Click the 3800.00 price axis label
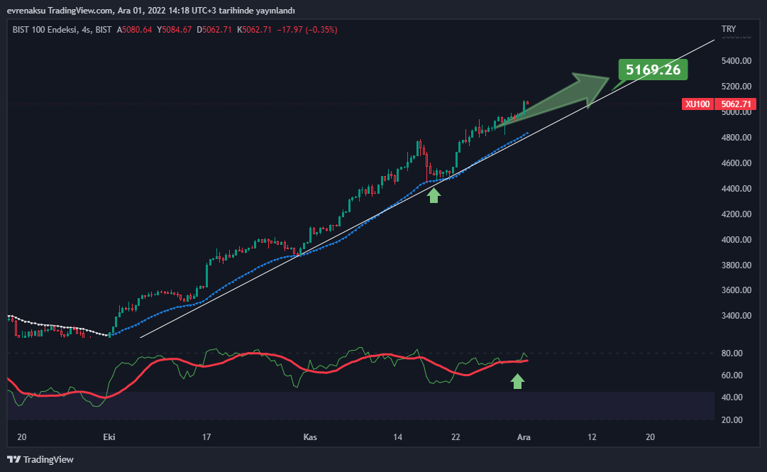This screenshot has height=472, width=767. (x=736, y=265)
